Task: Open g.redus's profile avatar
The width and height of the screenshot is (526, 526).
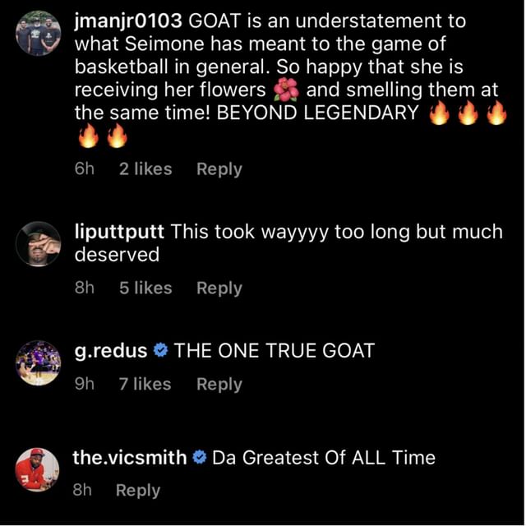Action: tap(39, 363)
